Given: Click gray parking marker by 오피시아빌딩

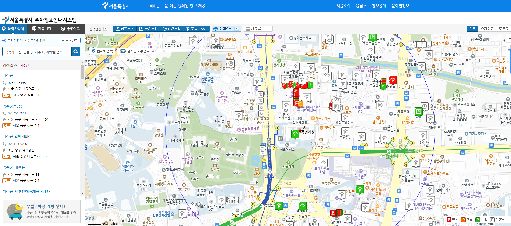Looking at the screenshot, I should (x=216, y=41).
